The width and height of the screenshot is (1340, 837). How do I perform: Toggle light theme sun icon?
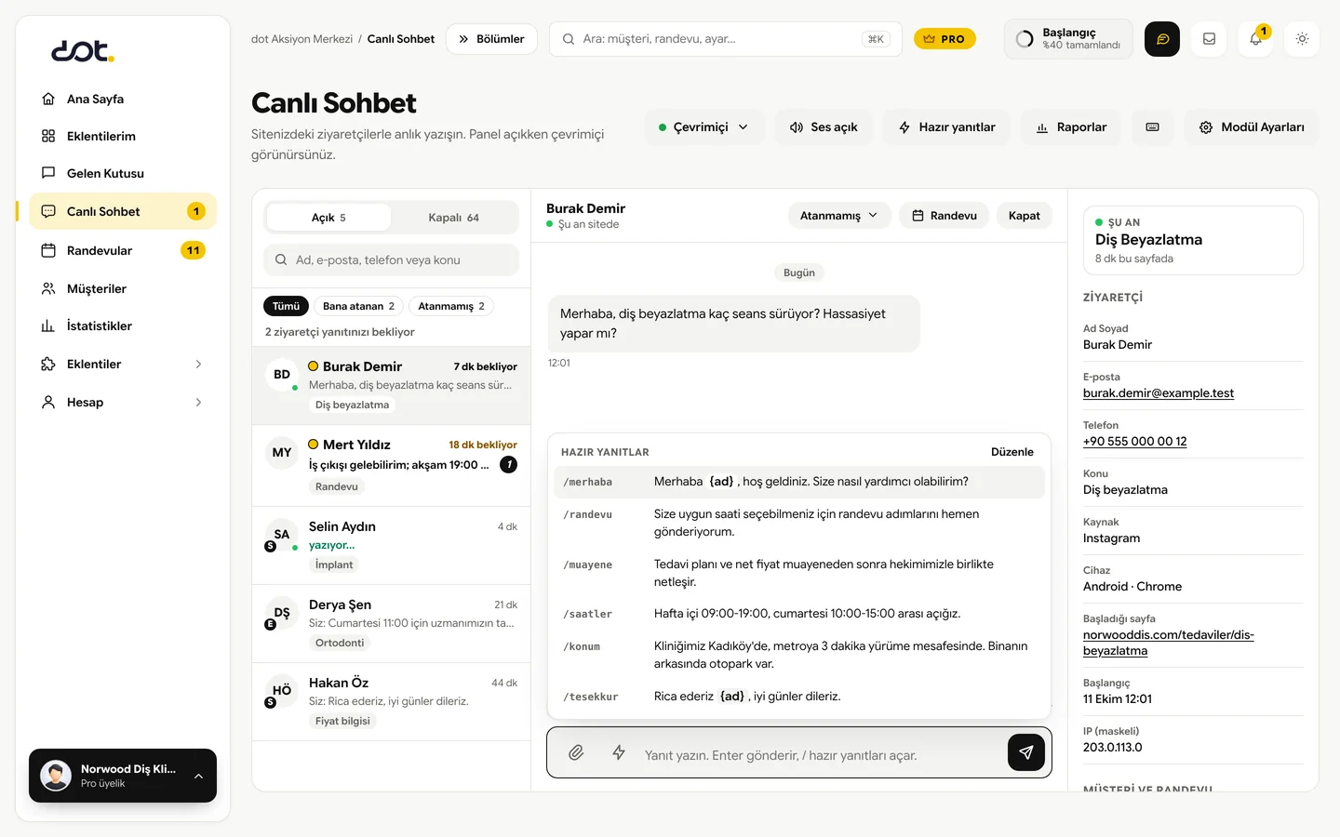click(1302, 39)
